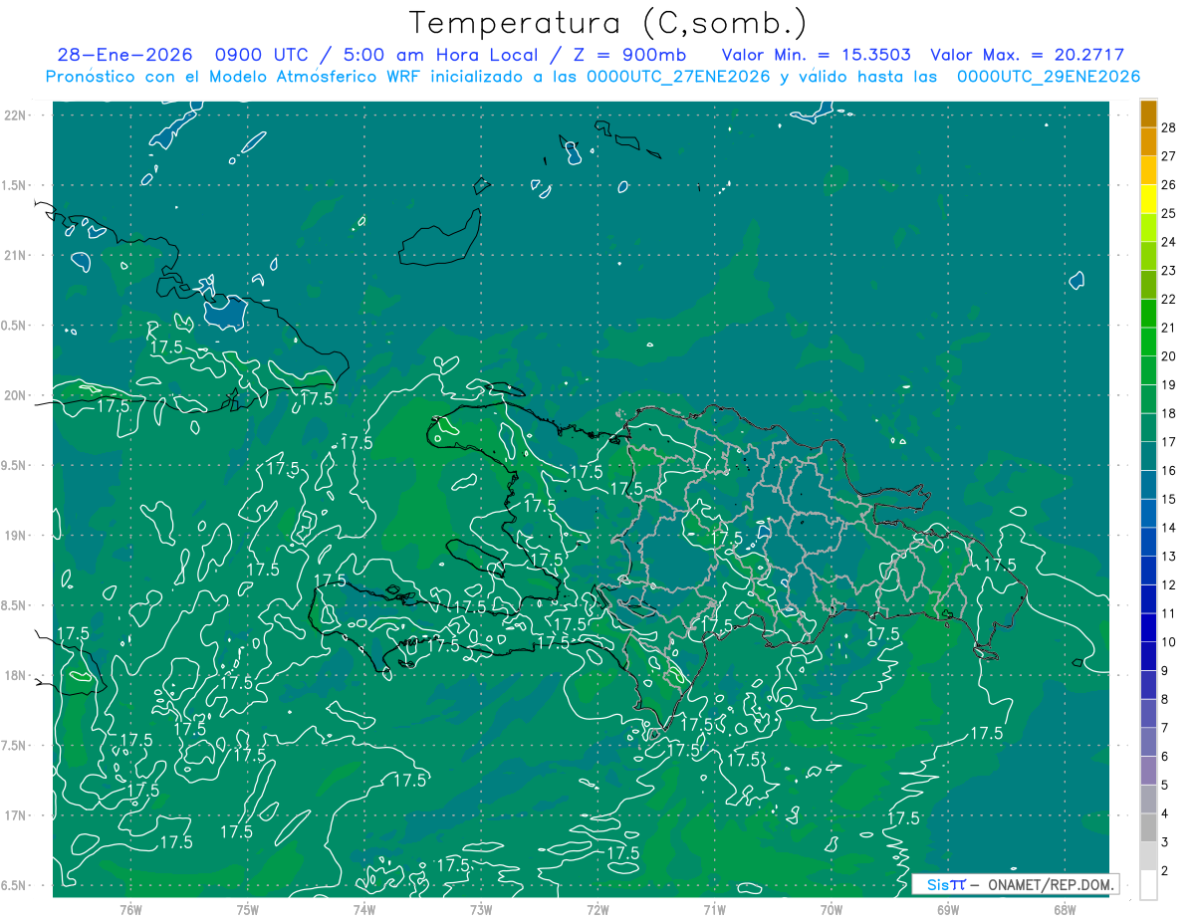Click the 18N latitude axis label

[16, 676]
